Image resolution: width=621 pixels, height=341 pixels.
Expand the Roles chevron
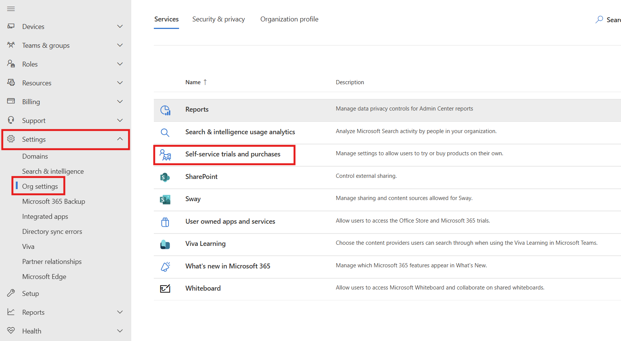tap(120, 64)
